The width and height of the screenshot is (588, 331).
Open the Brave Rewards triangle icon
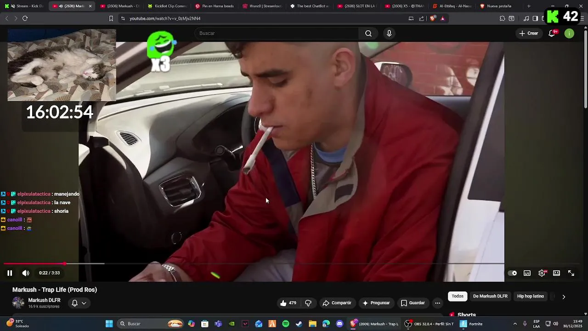point(442,18)
